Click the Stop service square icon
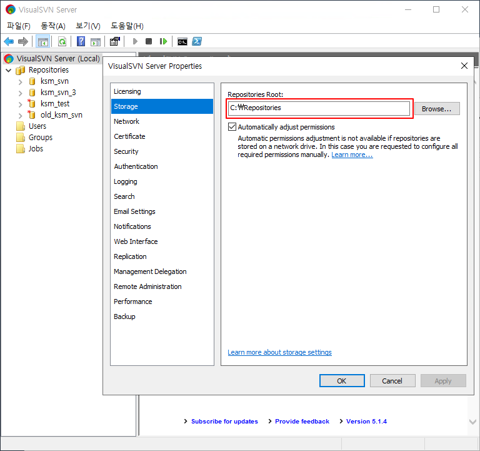This screenshot has height=451, width=480. (149, 41)
